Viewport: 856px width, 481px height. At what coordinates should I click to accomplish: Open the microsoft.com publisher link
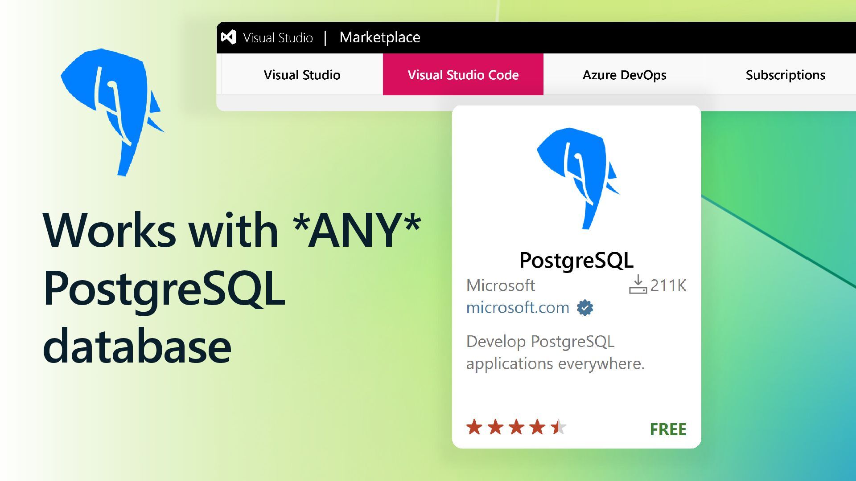click(518, 308)
